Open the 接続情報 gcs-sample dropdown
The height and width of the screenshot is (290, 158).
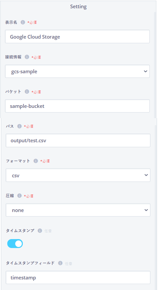(x=77, y=71)
